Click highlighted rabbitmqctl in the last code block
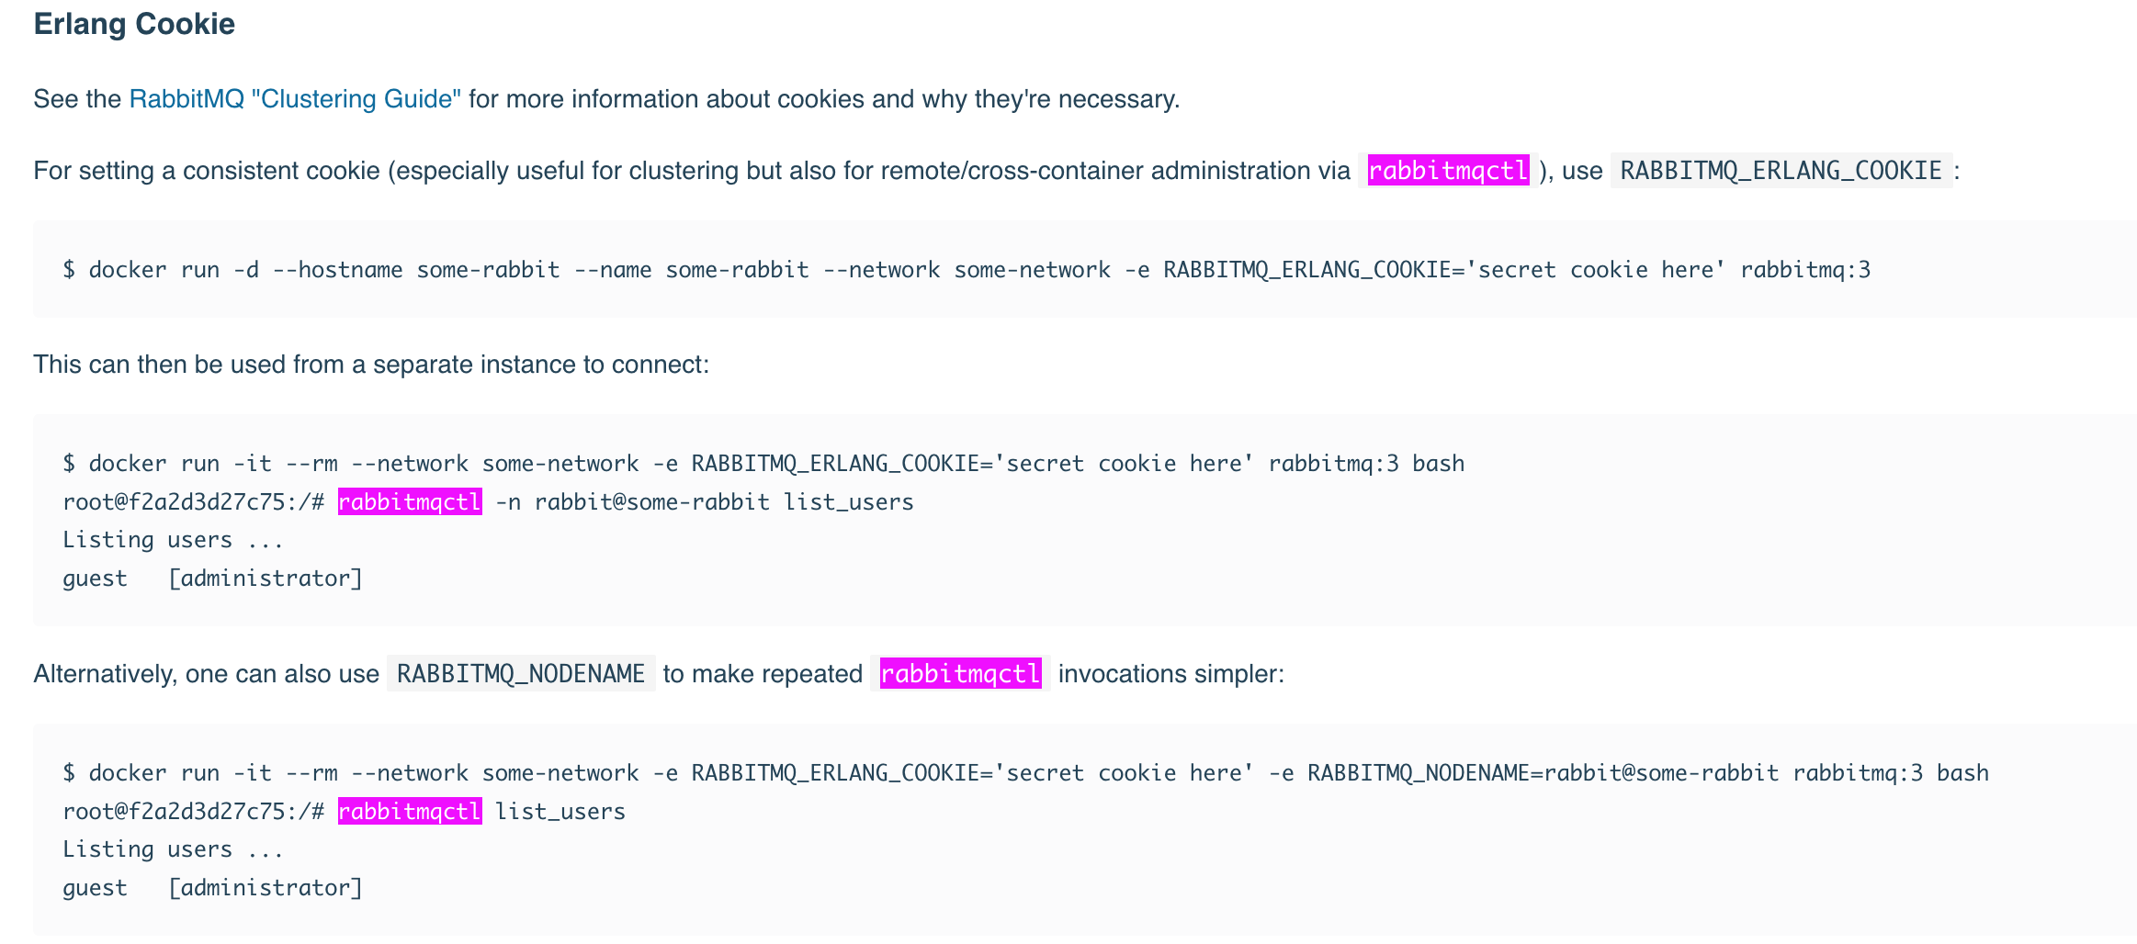Viewport: 2137px width, 944px height. click(410, 812)
